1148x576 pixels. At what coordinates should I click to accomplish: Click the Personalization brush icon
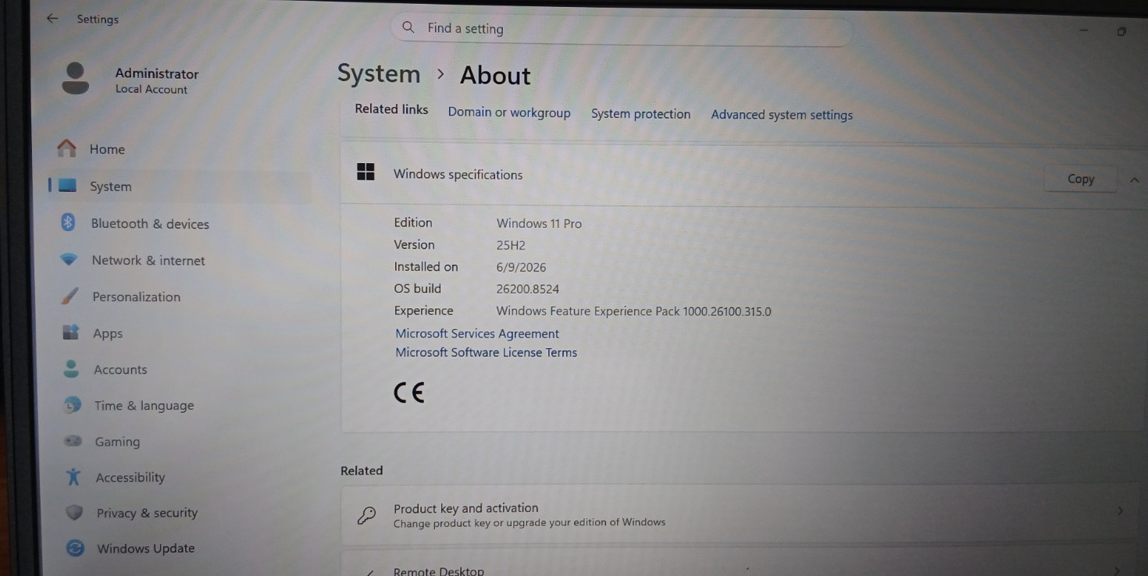pos(70,296)
